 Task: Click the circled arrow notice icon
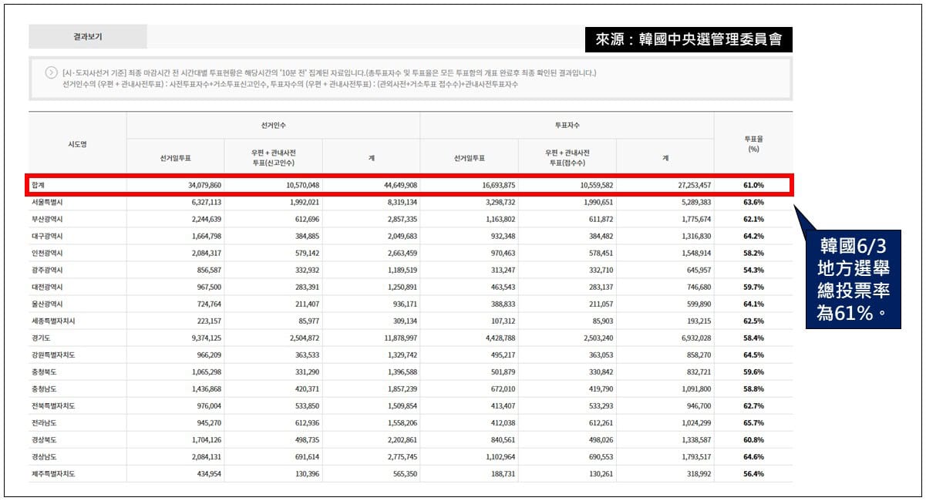coord(52,72)
